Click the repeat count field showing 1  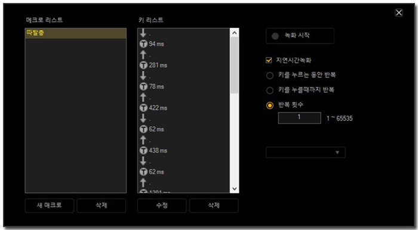299,118
